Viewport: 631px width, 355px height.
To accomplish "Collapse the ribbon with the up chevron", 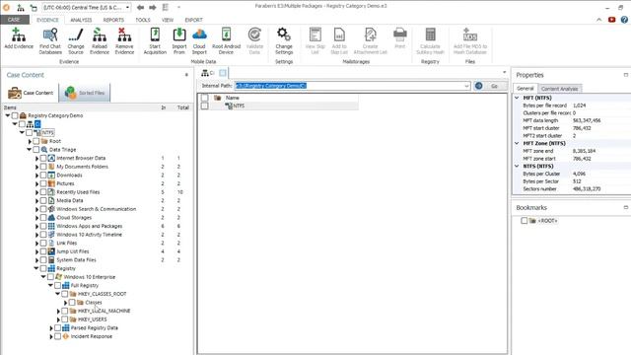I will (599, 20).
